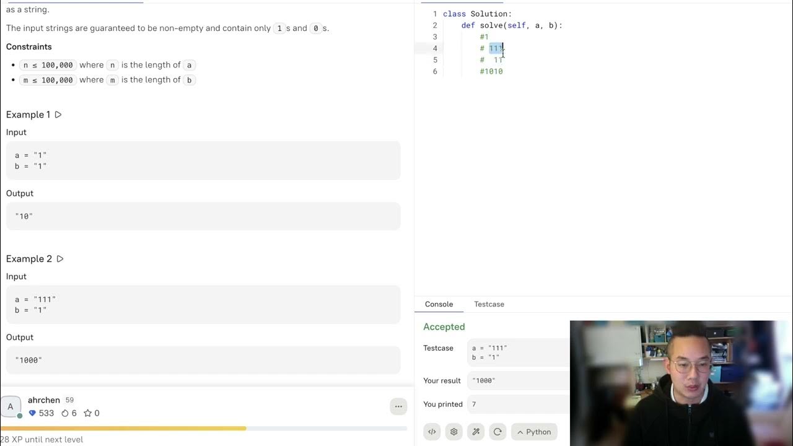
Task: Click line number 5 in gutter
Action: 435,60
